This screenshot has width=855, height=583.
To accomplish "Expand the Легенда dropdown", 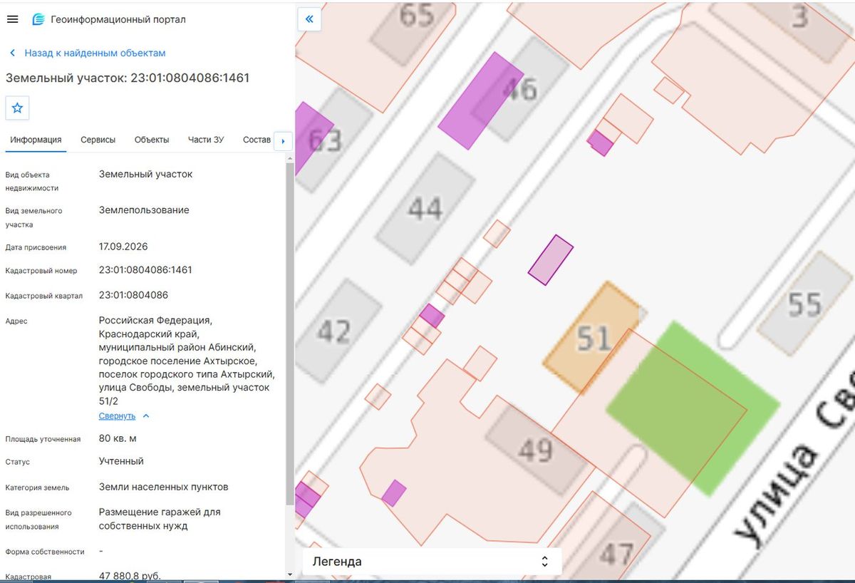I will coord(432,562).
